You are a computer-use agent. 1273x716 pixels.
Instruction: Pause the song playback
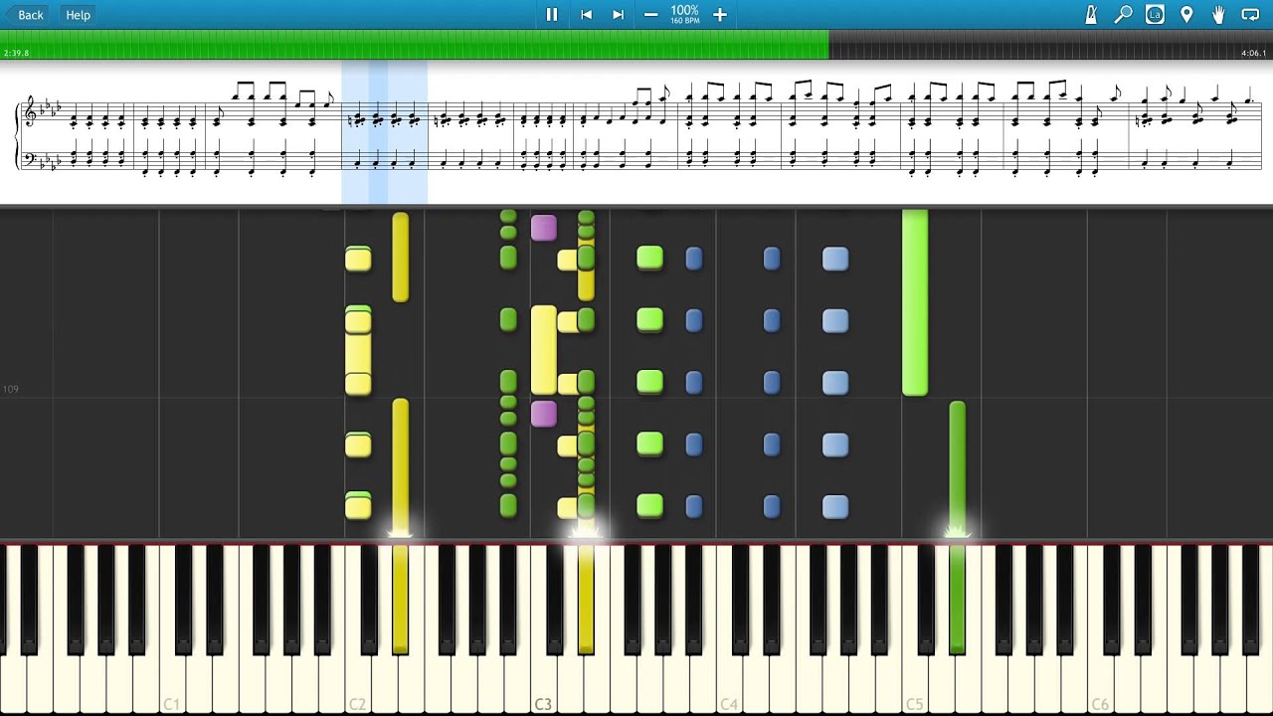(551, 15)
